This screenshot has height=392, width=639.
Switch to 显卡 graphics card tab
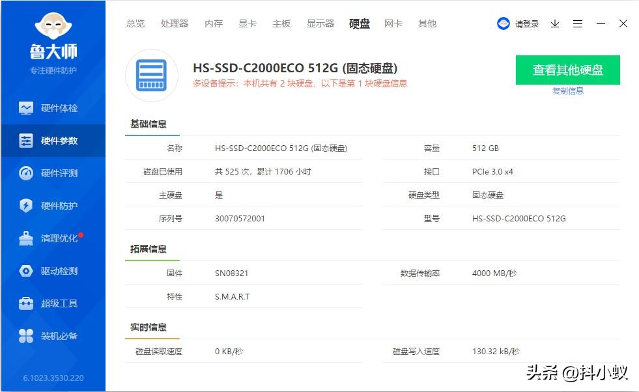point(248,23)
